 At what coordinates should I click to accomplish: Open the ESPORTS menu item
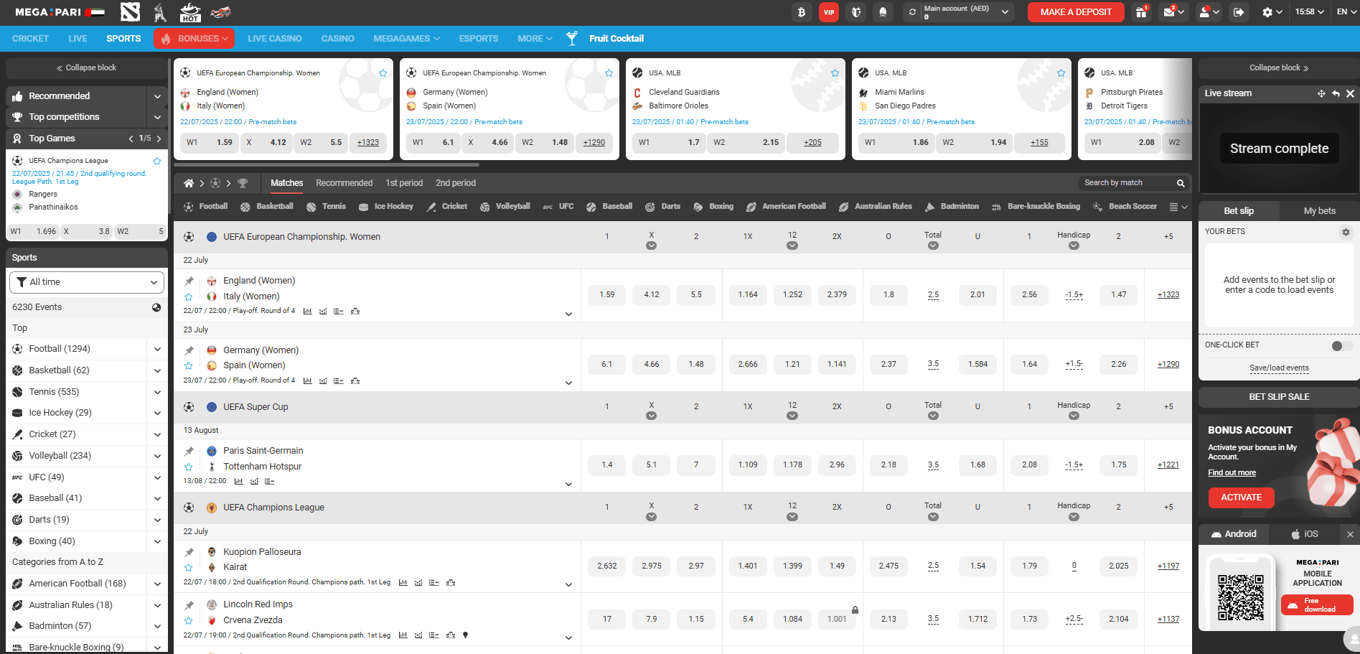click(479, 39)
